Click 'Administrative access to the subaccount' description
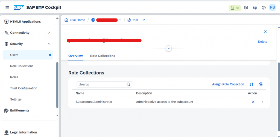 click(165, 102)
